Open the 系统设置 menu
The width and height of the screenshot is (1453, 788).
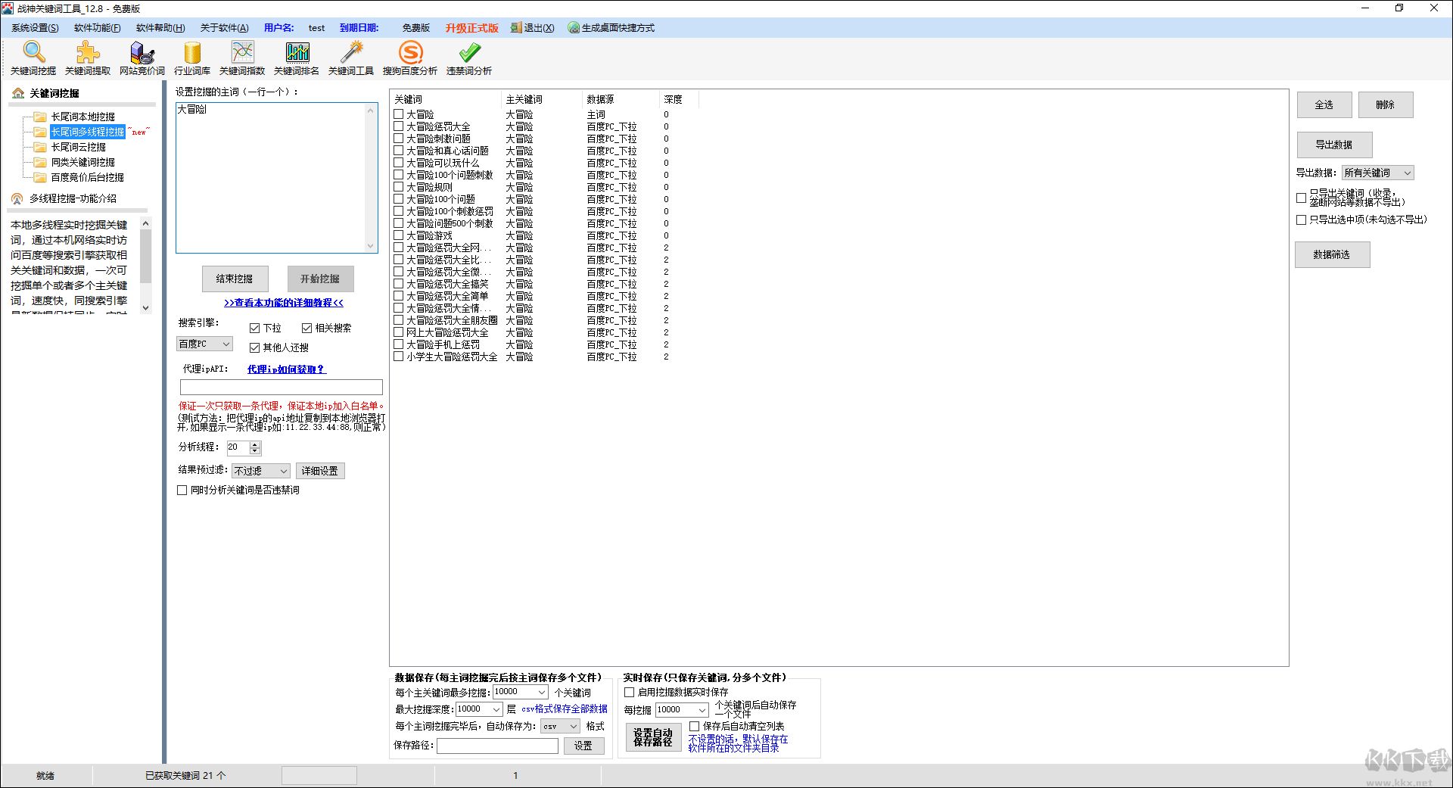(x=35, y=28)
